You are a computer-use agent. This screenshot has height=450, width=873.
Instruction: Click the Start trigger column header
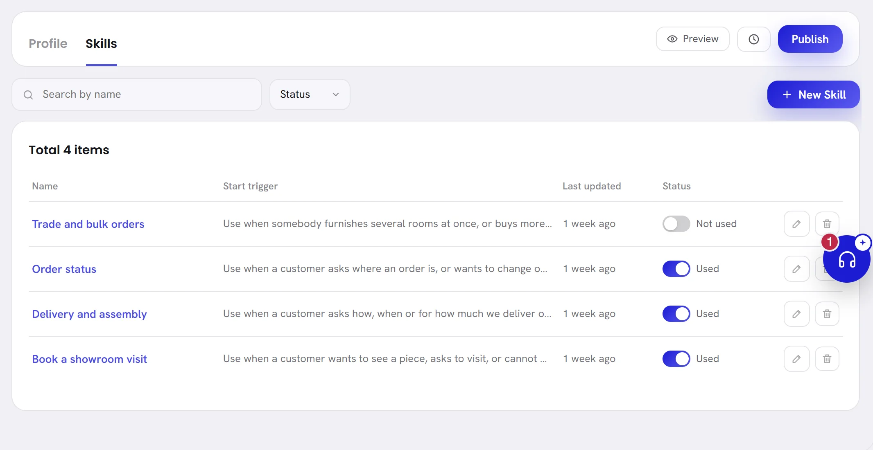[250, 186]
